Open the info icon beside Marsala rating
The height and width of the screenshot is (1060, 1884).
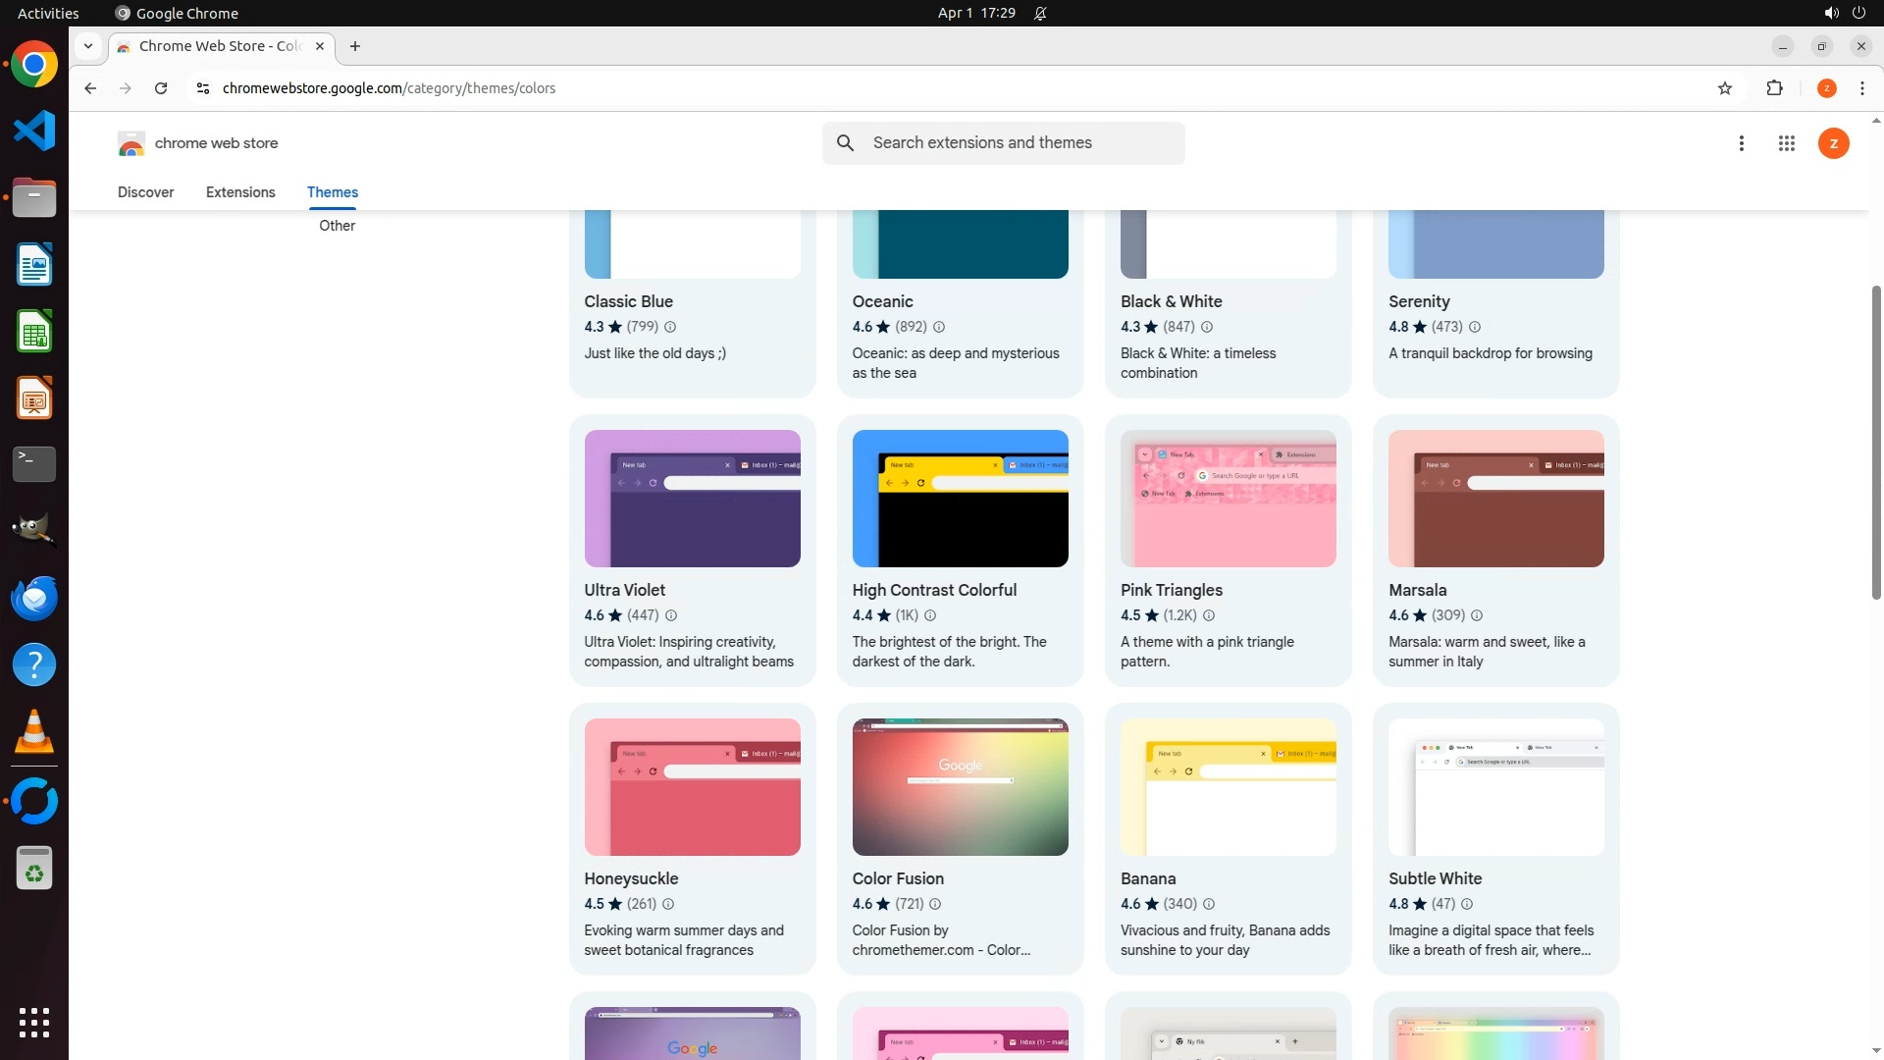tap(1477, 615)
